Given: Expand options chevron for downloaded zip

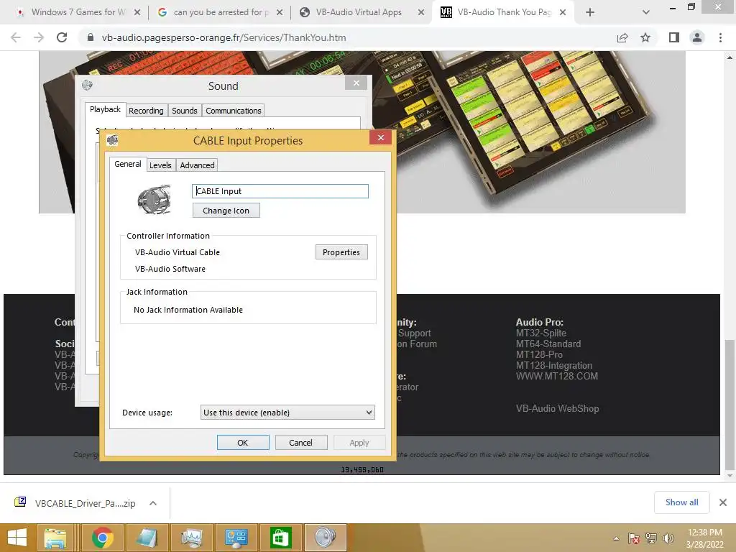Looking at the screenshot, I should (153, 503).
